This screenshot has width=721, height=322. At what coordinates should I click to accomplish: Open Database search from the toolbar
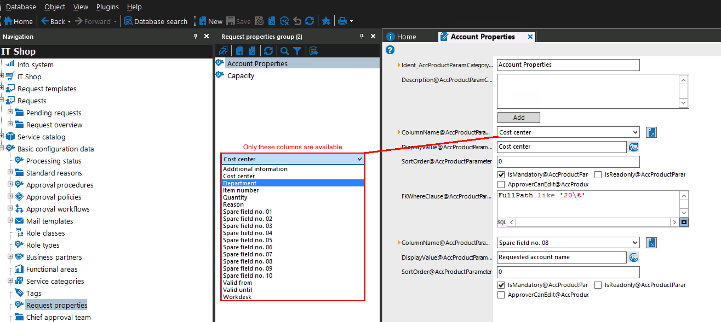[x=156, y=21]
